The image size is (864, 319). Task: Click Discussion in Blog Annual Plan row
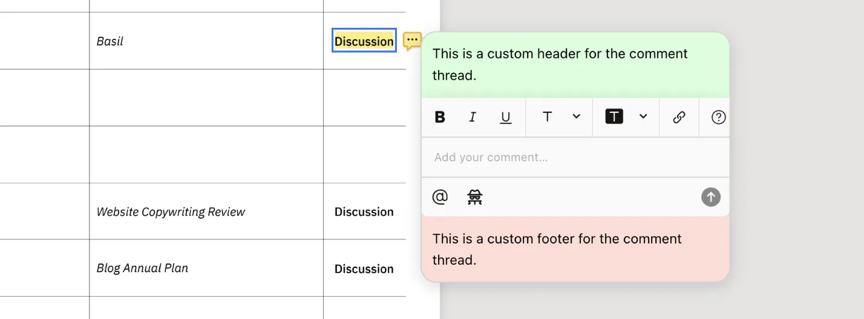point(364,269)
